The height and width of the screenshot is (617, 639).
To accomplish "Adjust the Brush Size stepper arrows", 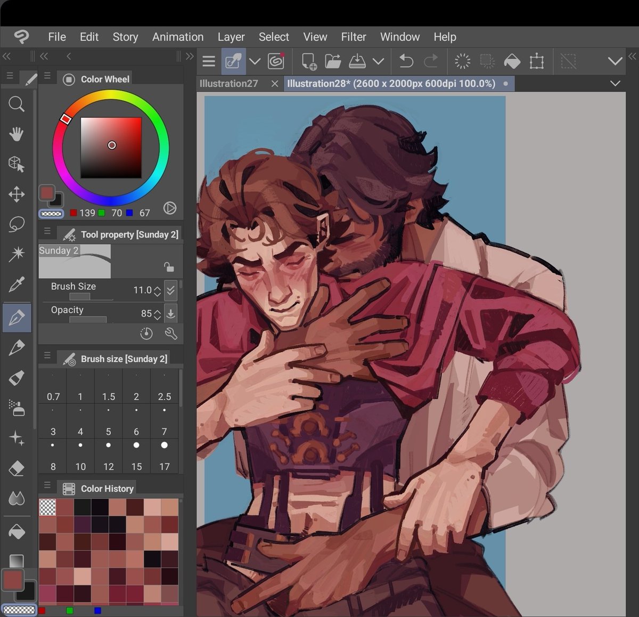I will (x=157, y=291).
